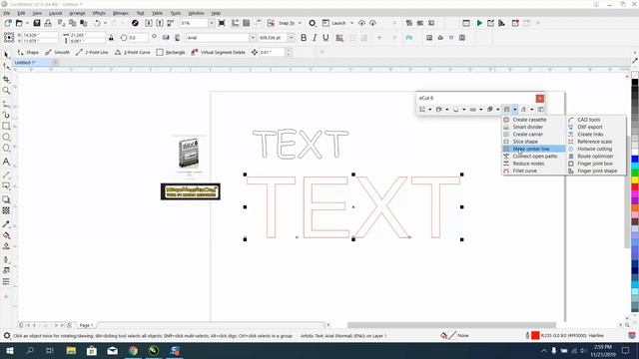Viewport: 639px width, 359px height.
Task: Select Reduce nodes menu entry
Action: tap(533, 164)
